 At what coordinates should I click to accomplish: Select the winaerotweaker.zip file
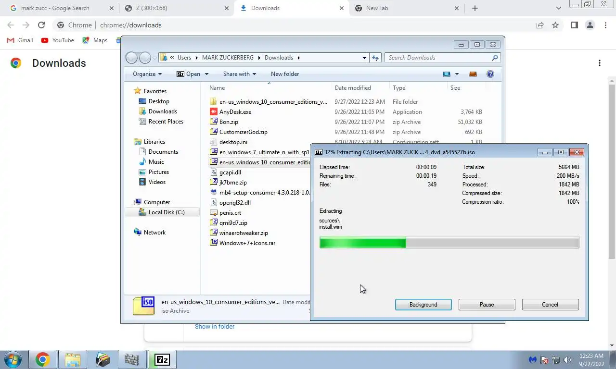point(244,233)
